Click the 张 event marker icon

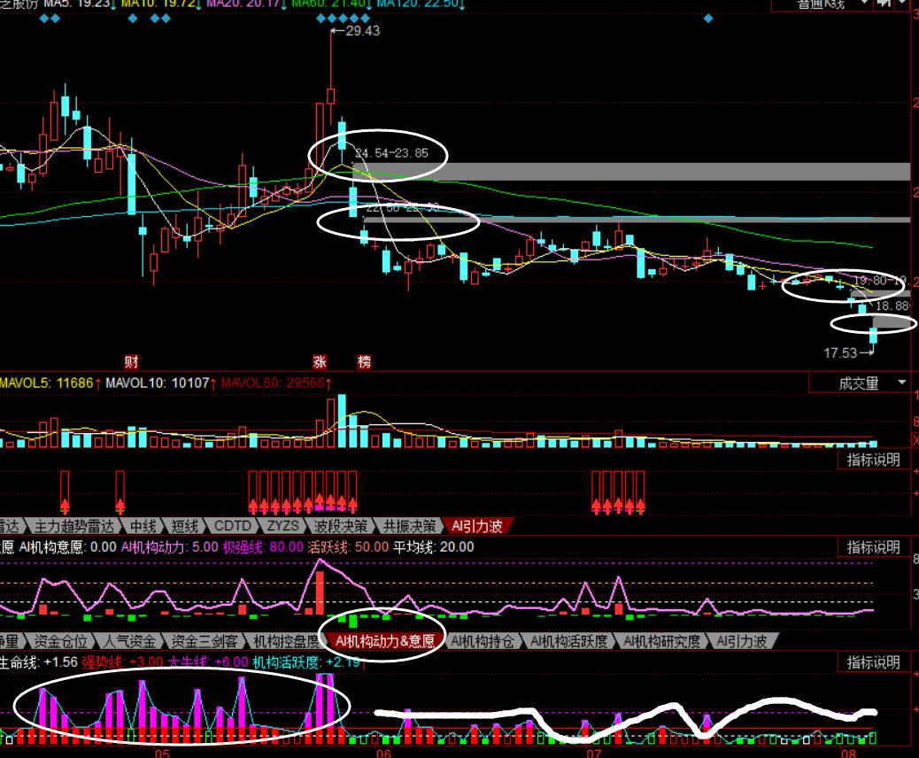click(320, 361)
